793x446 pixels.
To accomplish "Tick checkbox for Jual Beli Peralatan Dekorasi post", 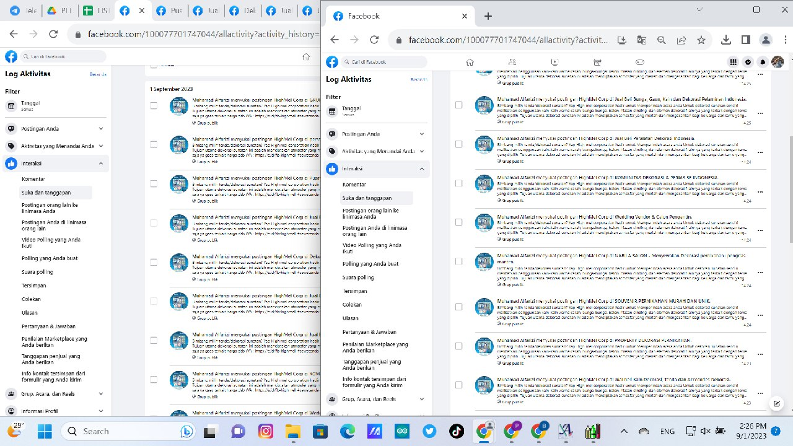I will (x=459, y=144).
